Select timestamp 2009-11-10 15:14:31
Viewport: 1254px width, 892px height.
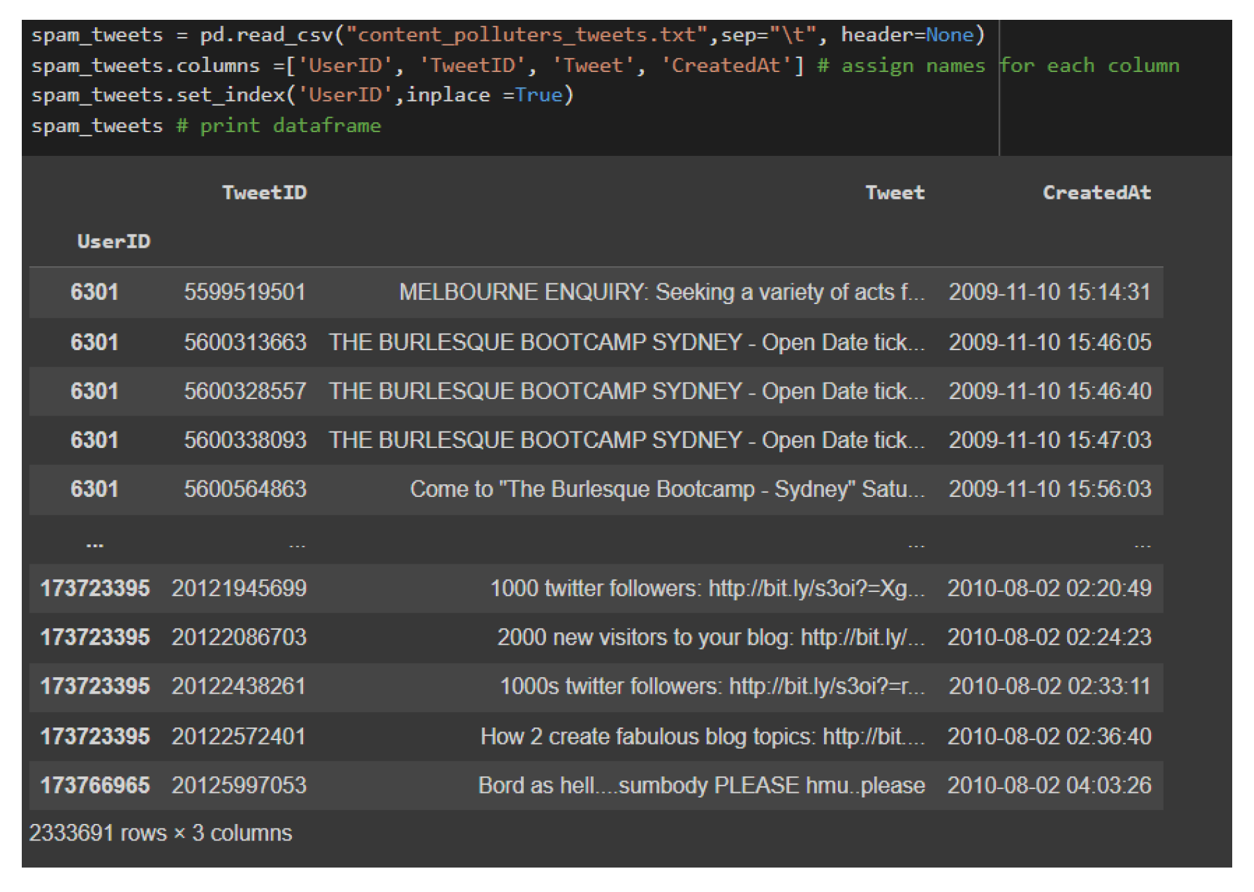1049,291
